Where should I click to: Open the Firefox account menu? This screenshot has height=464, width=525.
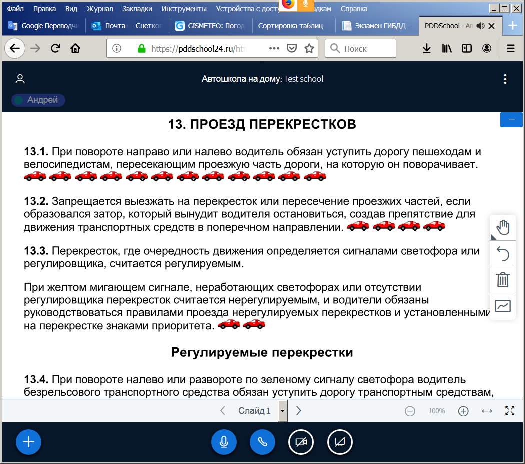coord(487,49)
